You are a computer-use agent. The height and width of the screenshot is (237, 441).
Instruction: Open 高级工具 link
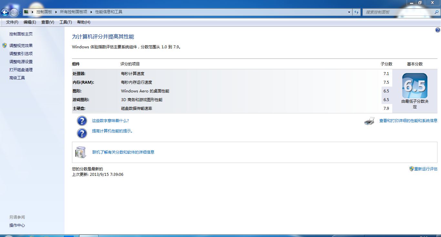17,78
